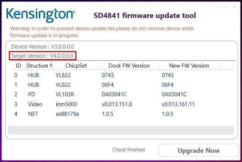
Task: Click the Upgrade Now button
Action: click(x=198, y=150)
